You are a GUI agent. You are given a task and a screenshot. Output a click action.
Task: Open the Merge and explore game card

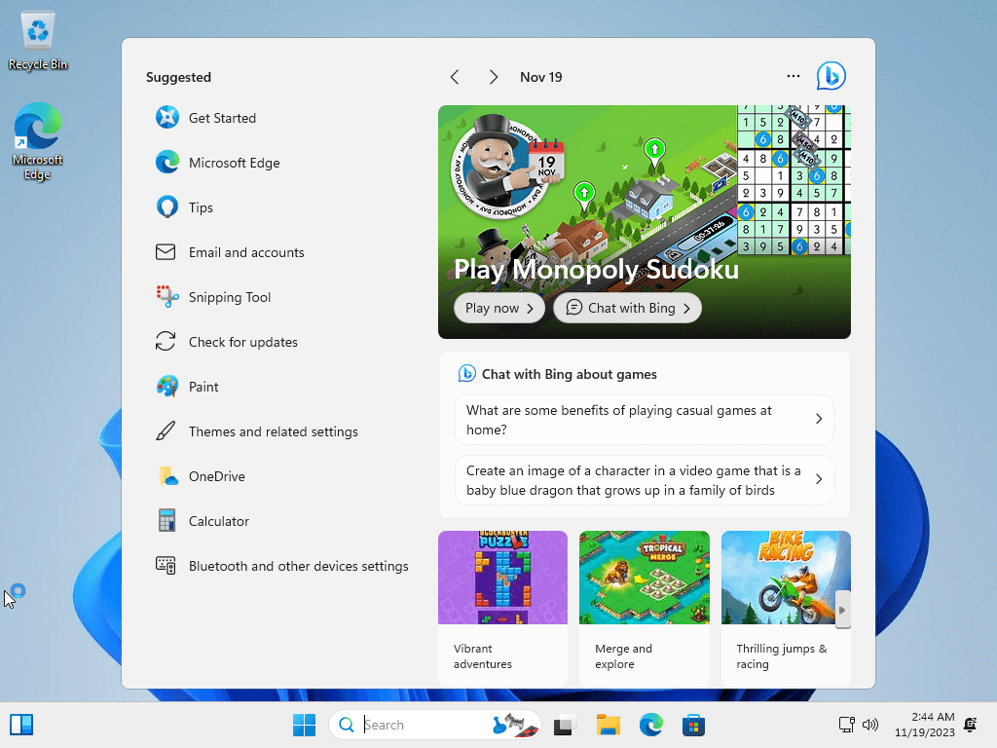pyautogui.click(x=645, y=608)
